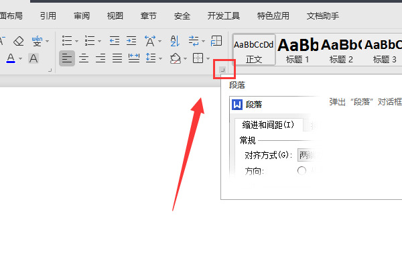Open the 审阅 tab

coord(82,16)
